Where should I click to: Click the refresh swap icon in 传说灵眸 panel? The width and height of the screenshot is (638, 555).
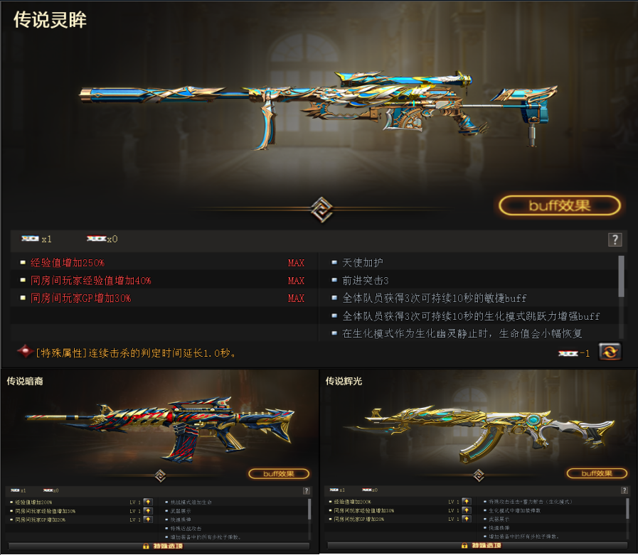pyautogui.click(x=610, y=352)
